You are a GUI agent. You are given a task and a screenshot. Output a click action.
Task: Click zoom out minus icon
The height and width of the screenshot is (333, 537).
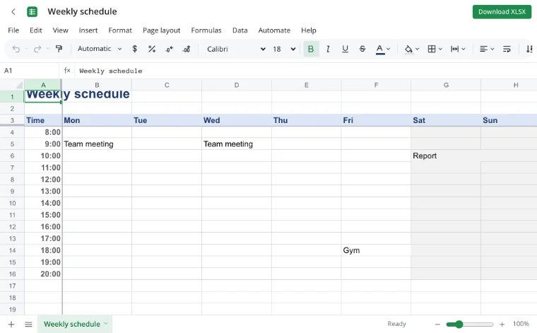point(437,324)
